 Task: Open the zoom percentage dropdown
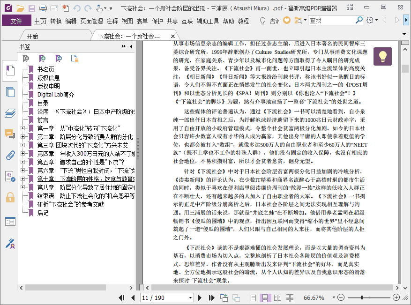[x=334, y=298]
